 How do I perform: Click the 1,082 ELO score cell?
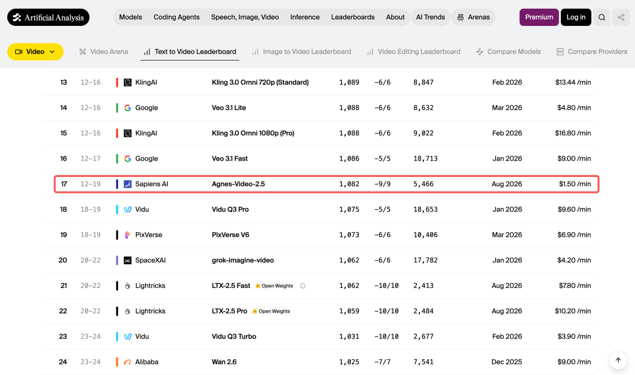tap(349, 184)
